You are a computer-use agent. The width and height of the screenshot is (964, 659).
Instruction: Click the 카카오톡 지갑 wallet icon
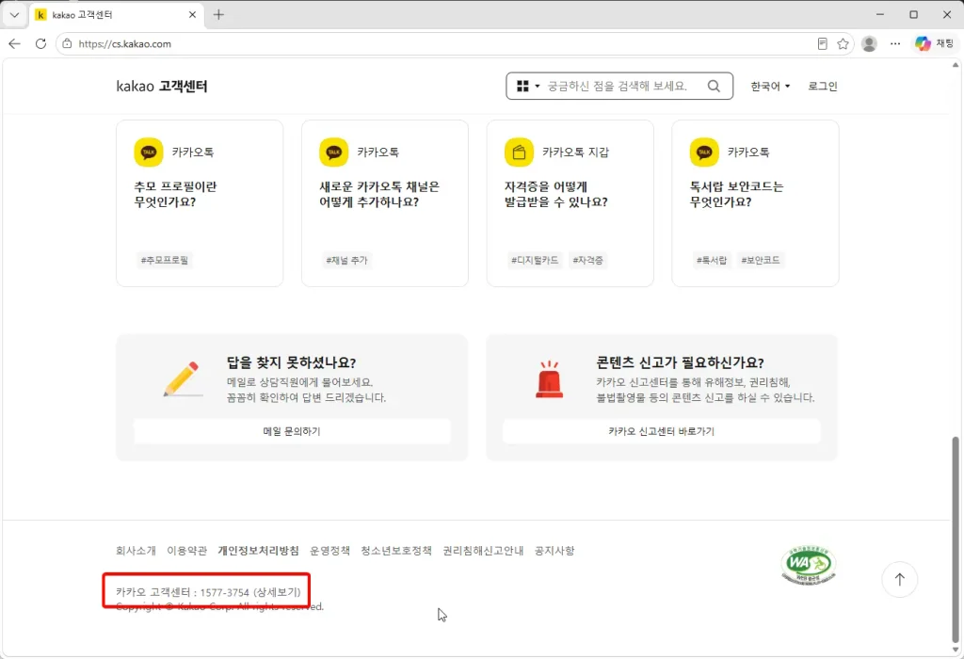tap(519, 152)
